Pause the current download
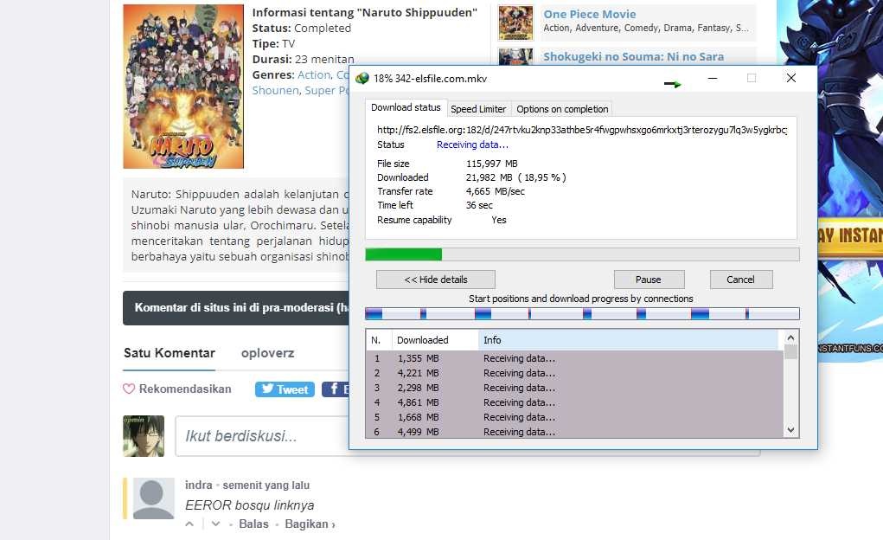Viewport: 883px width, 540px height. pos(649,280)
